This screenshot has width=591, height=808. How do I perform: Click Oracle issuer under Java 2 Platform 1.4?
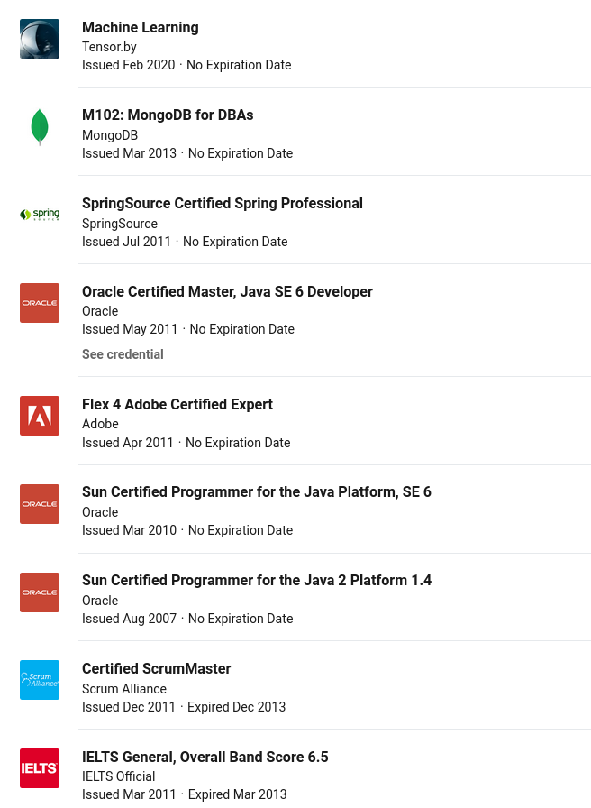(x=100, y=601)
